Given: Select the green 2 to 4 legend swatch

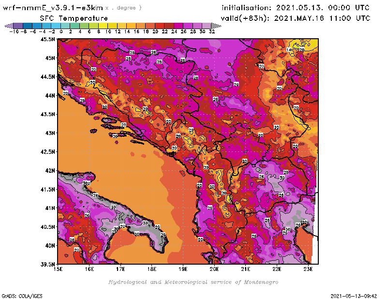Looking at the screenshot, I should coord(74,26).
